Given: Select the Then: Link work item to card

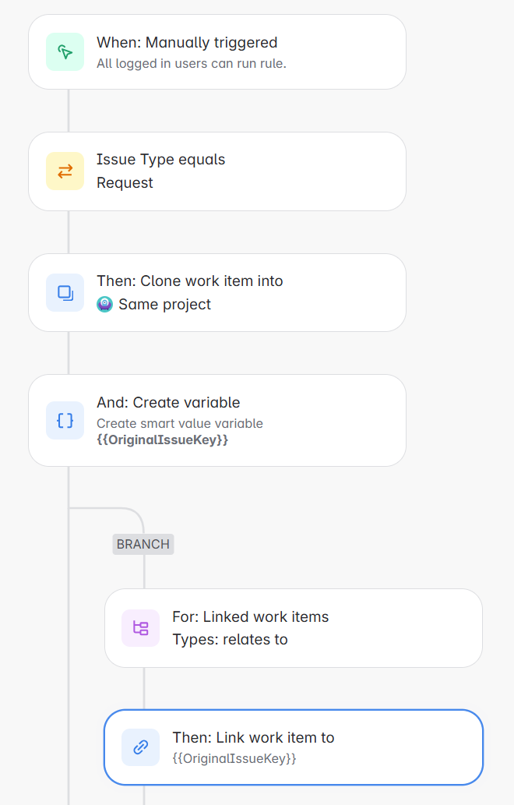Looking at the screenshot, I should (x=294, y=747).
